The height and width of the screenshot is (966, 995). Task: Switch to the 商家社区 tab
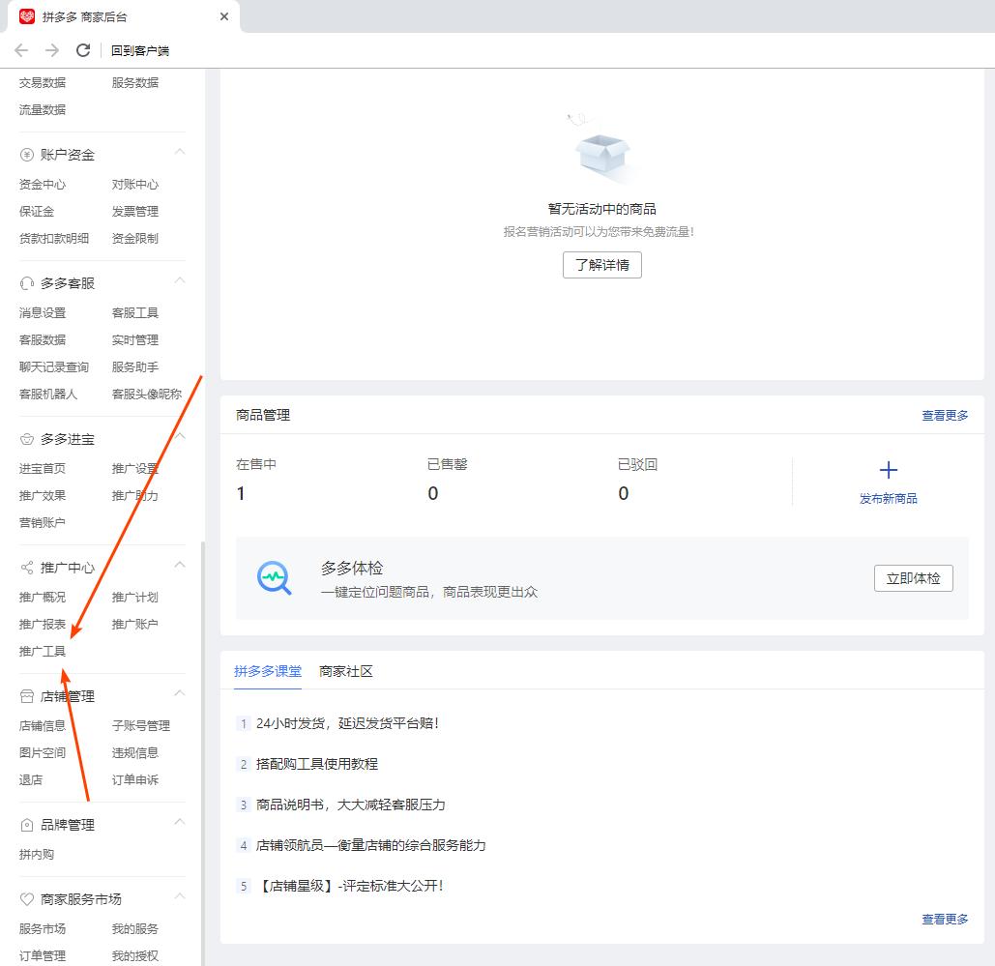coord(345,670)
